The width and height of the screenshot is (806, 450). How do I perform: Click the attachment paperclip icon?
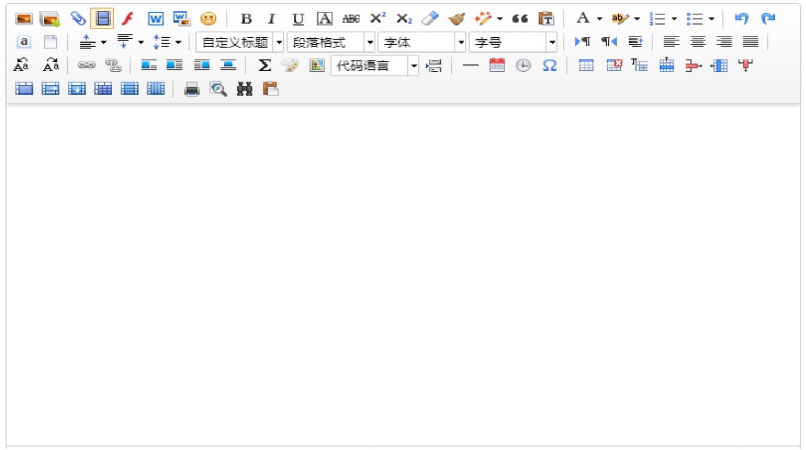[x=78, y=19]
